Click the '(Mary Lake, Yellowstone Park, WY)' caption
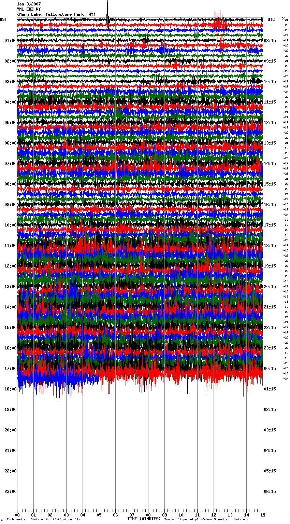Screen dimensions: 290x524 click(56, 14)
